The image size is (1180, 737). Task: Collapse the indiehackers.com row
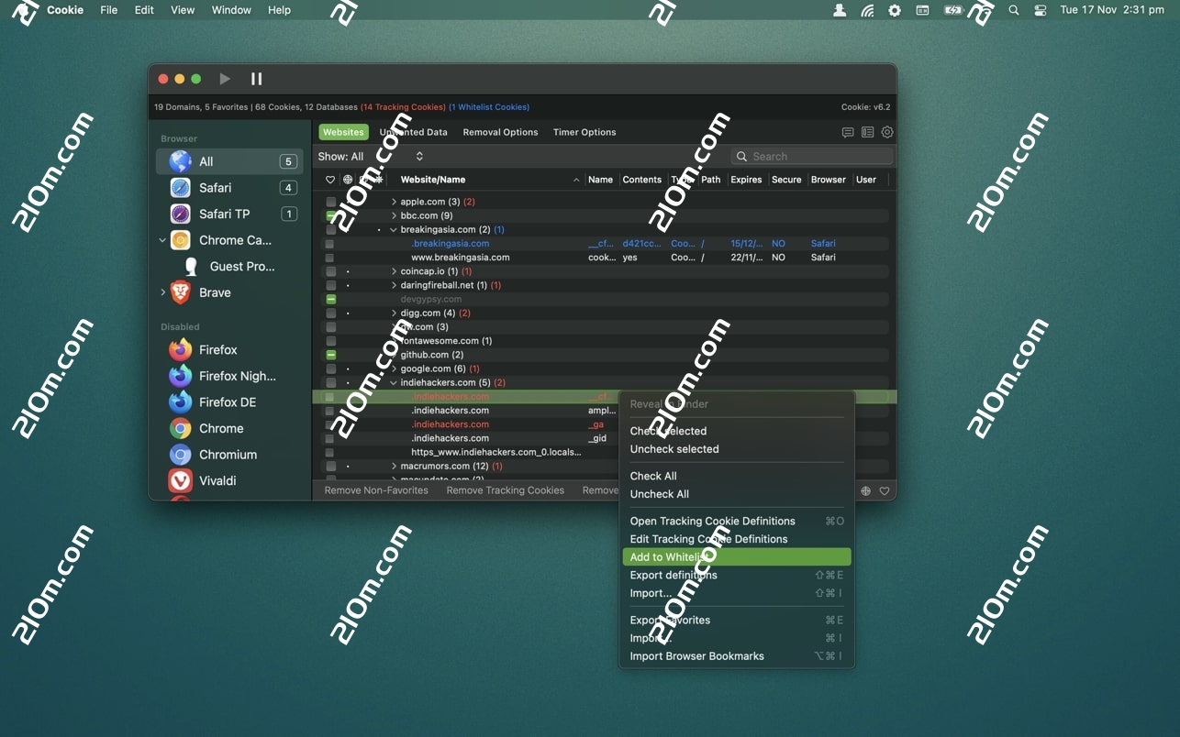394,382
